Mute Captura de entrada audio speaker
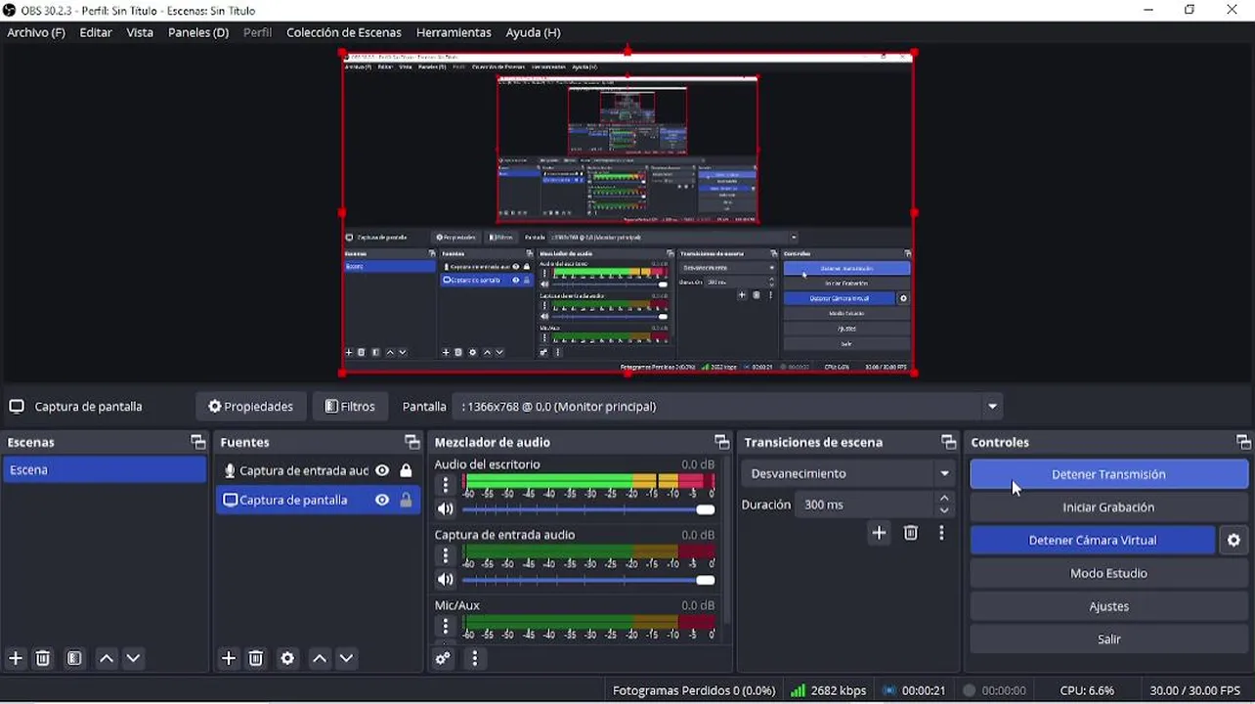 tap(446, 580)
